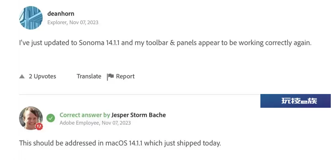
Task: Click the reply text mentioning macOS 14.1.1
Action: [120, 143]
